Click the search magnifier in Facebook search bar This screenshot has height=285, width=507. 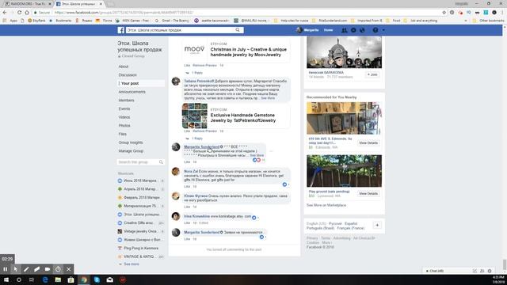pyautogui.click(x=238, y=30)
